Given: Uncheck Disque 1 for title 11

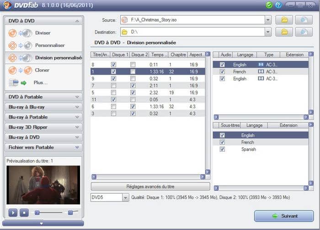Looking at the screenshot, I should coord(113,99).
